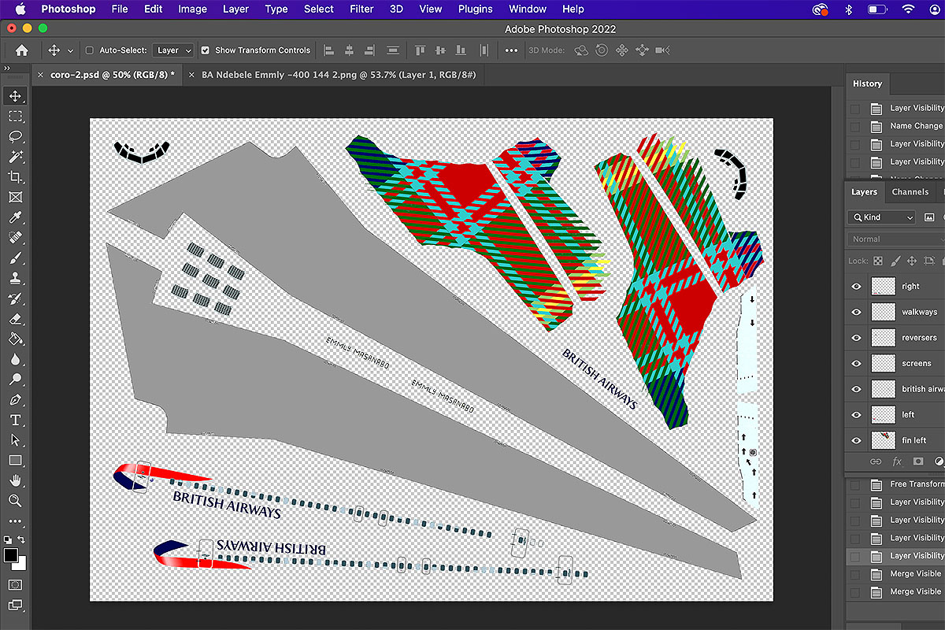Switch to the Channels tab

coord(910,192)
